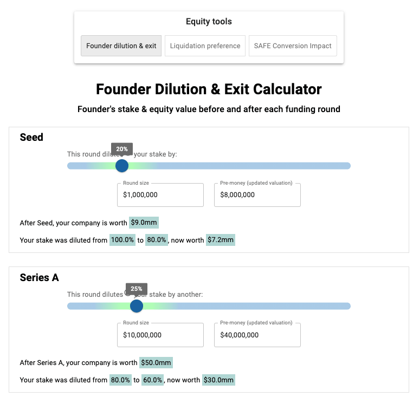Viewport: 413px width, 397px height.
Task: Open the Founder dilution & exit tab
Action: (121, 46)
